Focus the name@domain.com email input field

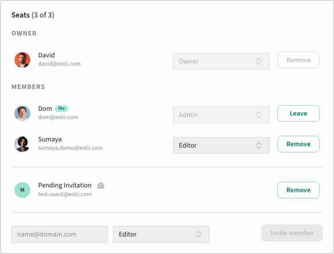click(60, 234)
